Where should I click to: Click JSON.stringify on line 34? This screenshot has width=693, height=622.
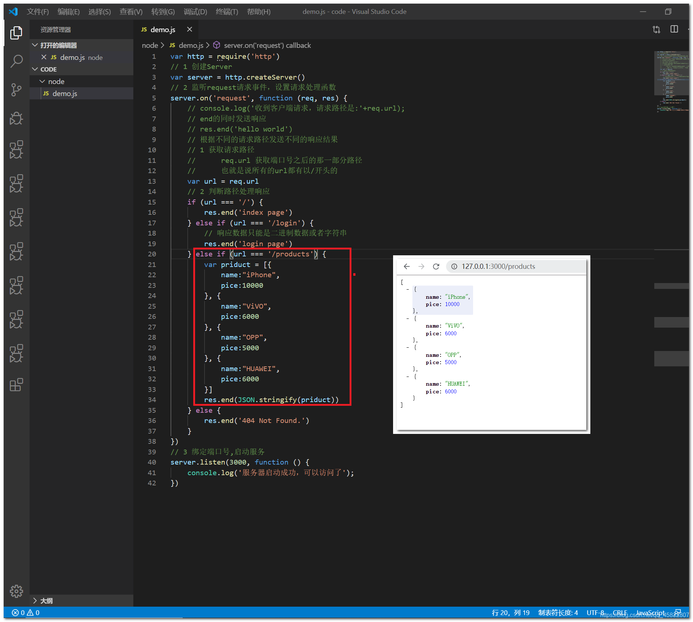(x=267, y=400)
